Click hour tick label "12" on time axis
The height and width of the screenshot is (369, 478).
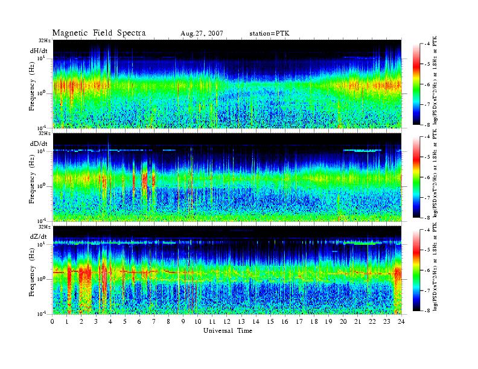pos(227,321)
